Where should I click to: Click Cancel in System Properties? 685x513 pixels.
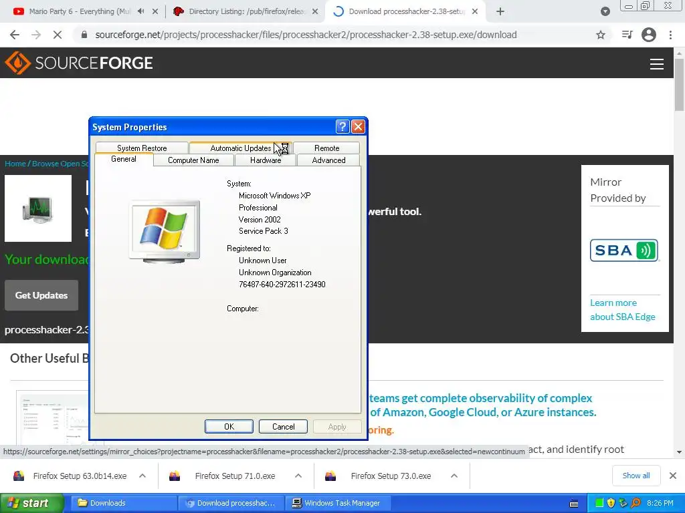[283, 427]
